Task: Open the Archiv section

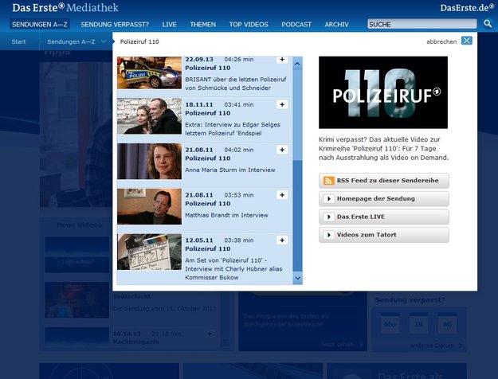Action: click(337, 25)
